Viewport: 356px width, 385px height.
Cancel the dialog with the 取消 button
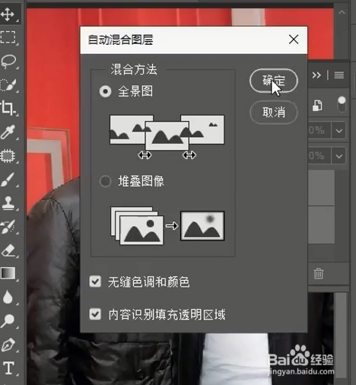pos(274,112)
